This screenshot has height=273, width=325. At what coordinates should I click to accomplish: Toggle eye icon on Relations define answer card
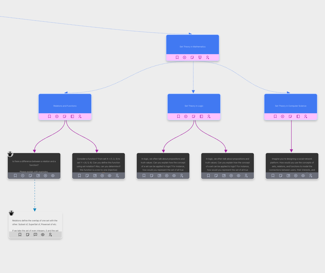(x=43, y=235)
